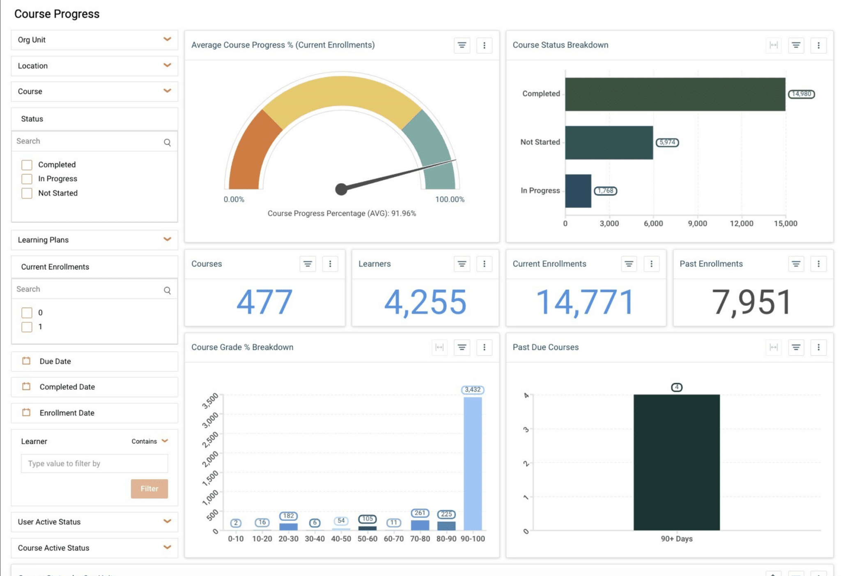Click the Course Progress page title
Screen dimensions: 841x576
click(x=57, y=14)
